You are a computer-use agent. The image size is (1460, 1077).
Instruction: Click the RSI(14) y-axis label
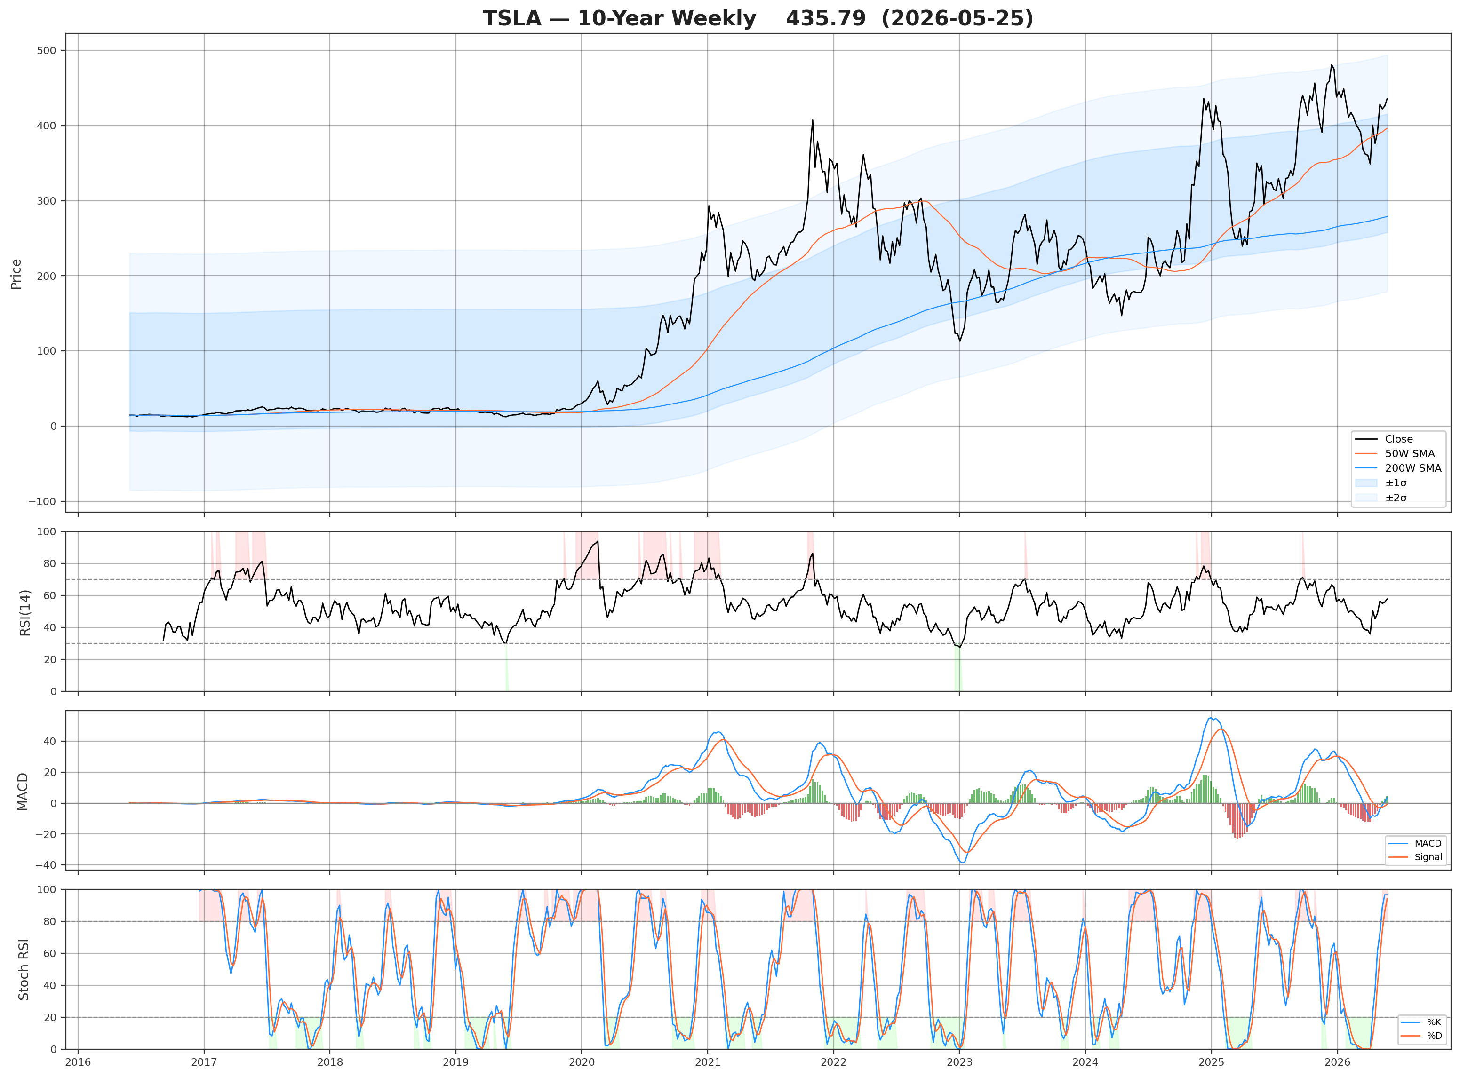click(25, 613)
